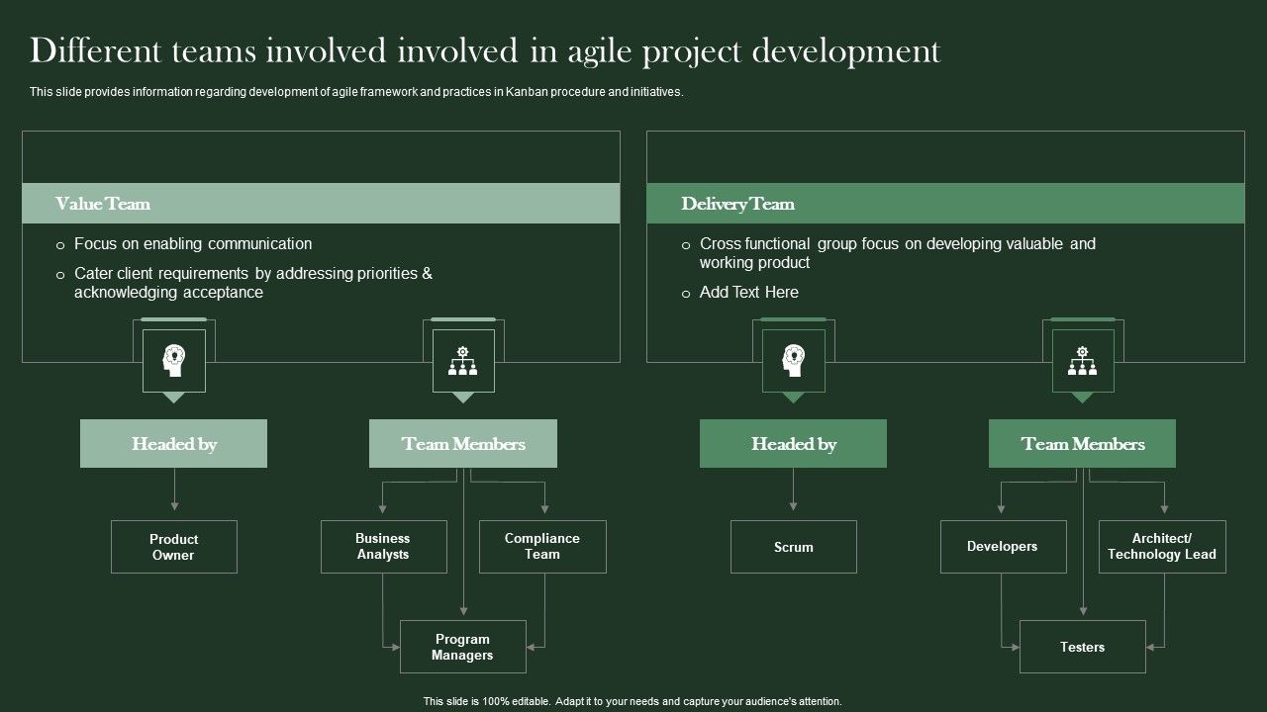The width and height of the screenshot is (1267, 712).
Task: Click the slide title about agile project development
Action: pyautogui.click(x=485, y=50)
